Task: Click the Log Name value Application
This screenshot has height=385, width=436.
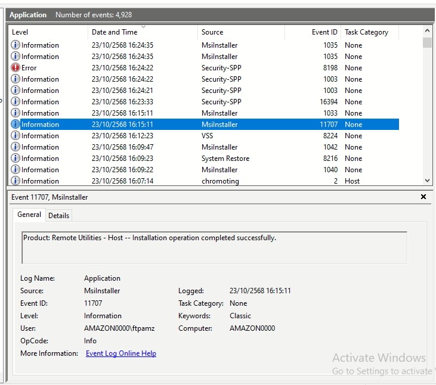Action: tap(102, 278)
